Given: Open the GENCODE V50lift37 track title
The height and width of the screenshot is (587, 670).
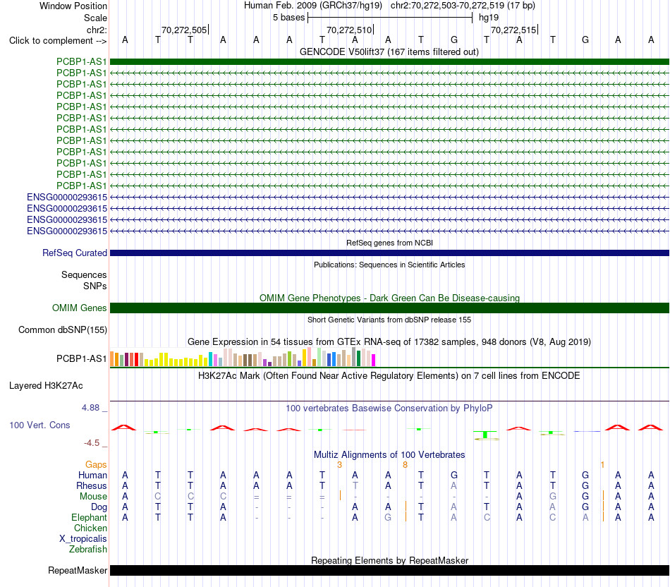Looking at the screenshot, I should click(x=389, y=52).
